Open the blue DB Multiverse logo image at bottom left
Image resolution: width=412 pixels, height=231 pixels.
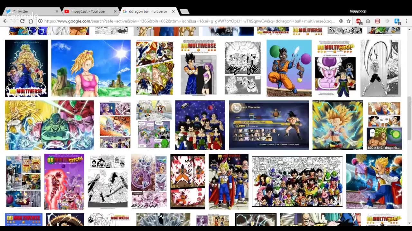click(x=23, y=220)
